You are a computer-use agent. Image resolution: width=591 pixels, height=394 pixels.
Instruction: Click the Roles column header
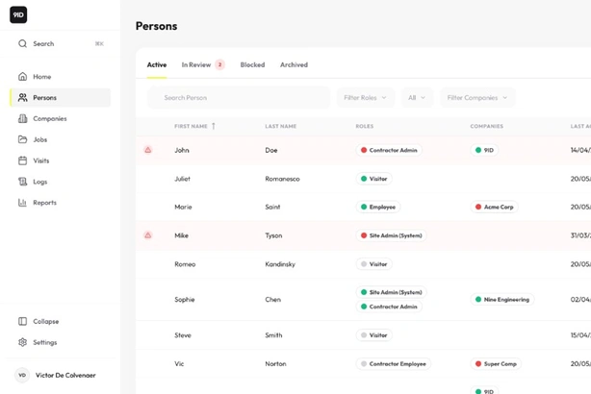click(x=365, y=126)
